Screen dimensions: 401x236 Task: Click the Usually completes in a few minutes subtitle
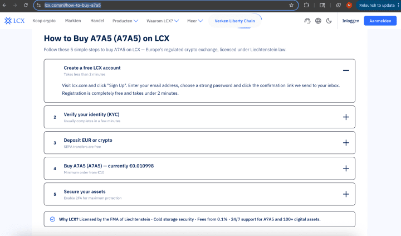point(92,121)
